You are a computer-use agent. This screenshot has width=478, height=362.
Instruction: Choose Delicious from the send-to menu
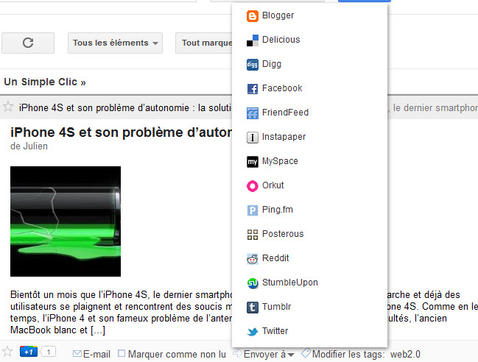310,40
